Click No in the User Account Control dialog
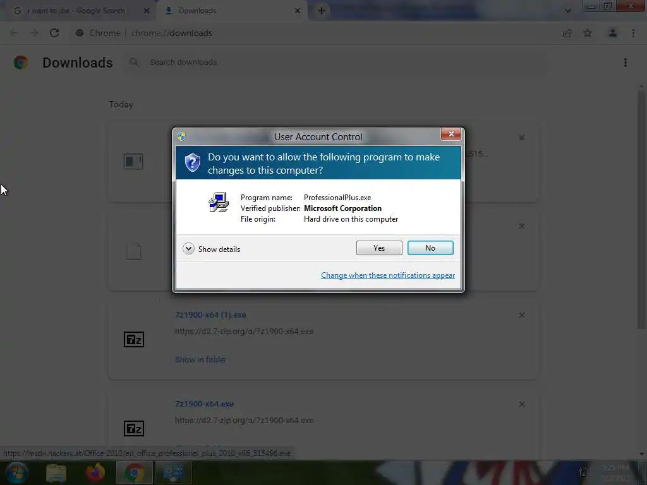Screen dimensions: 647x485 click(430, 248)
